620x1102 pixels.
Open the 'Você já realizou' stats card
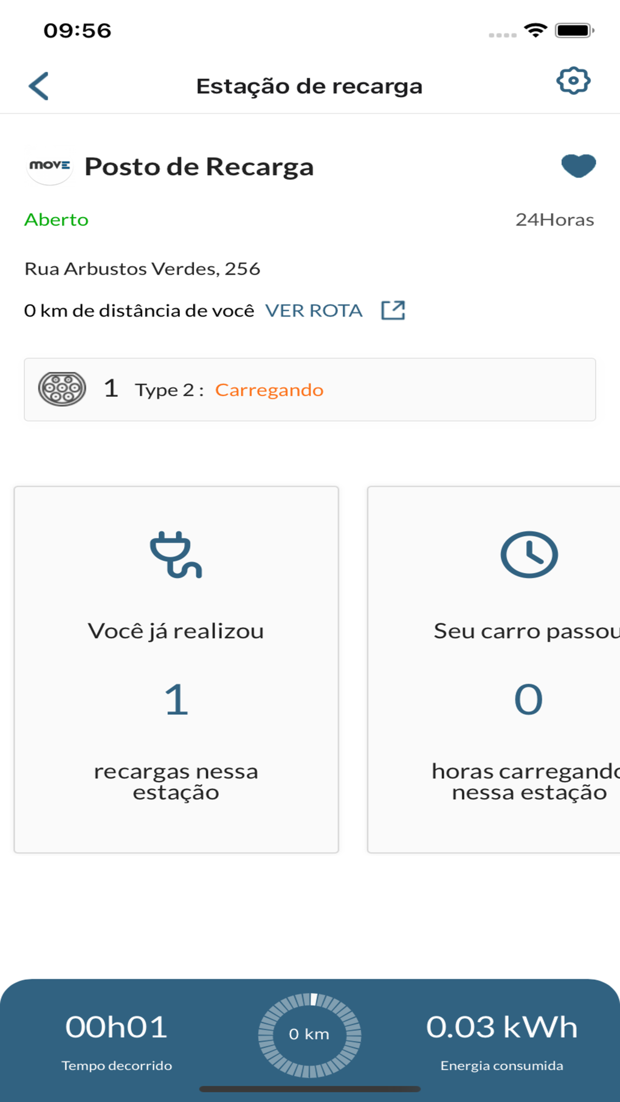tap(176, 669)
